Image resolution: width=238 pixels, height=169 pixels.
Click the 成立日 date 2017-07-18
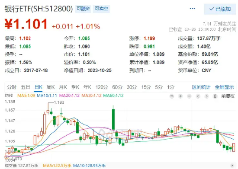click(36, 70)
